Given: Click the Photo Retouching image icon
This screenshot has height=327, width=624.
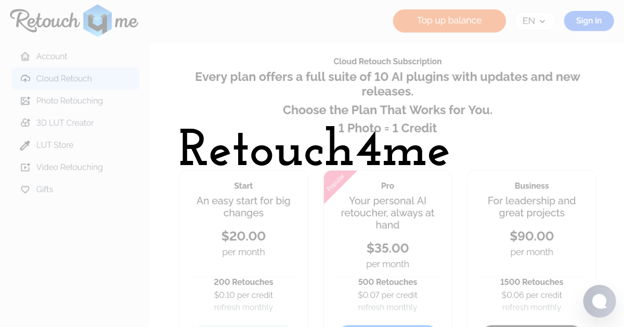Looking at the screenshot, I should (25, 101).
